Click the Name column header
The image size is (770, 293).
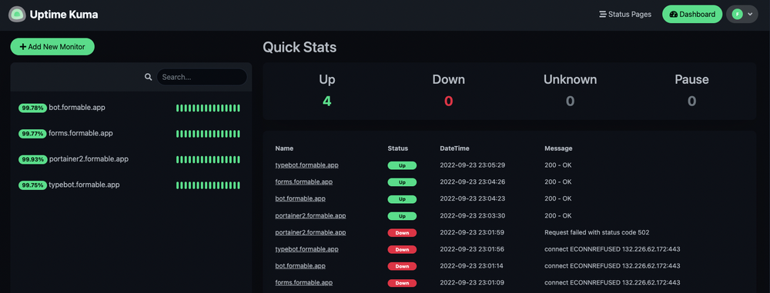(284, 148)
